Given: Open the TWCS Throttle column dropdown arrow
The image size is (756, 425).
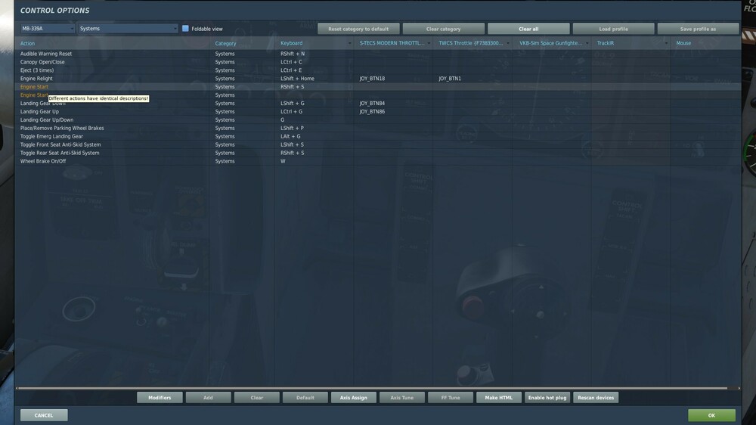Looking at the screenshot, I should [x=508, y=43].
